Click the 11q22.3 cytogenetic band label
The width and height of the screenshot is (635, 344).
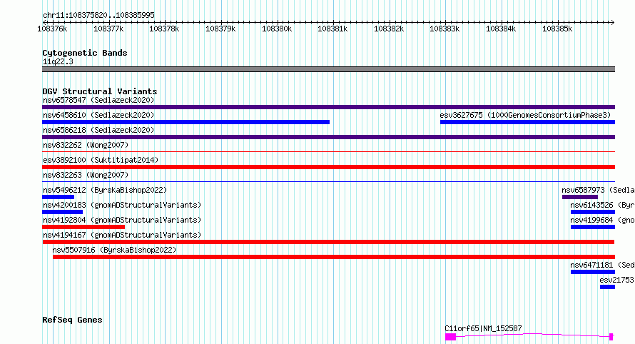point(58,61)
